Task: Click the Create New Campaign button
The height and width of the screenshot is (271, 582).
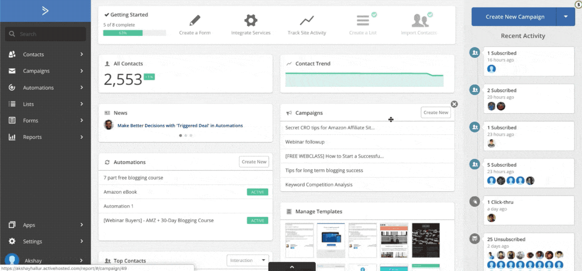Action: [x=515, y=17]
